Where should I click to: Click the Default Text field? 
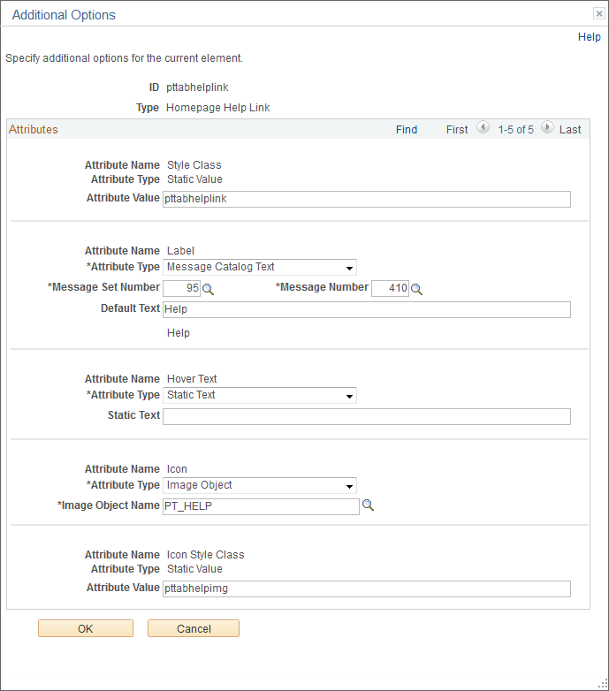point(367,310)
